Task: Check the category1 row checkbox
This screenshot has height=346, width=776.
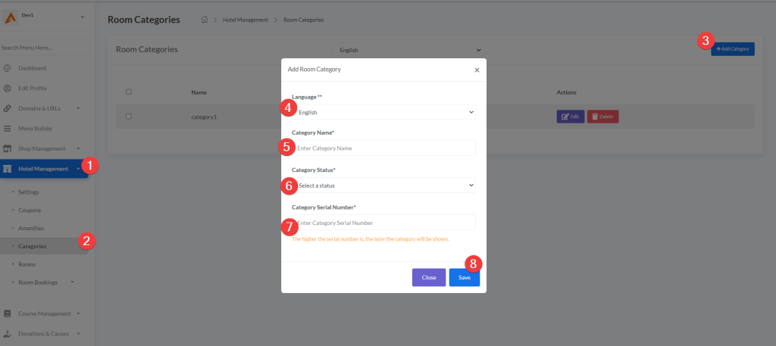Action: (x=129, y=117)
